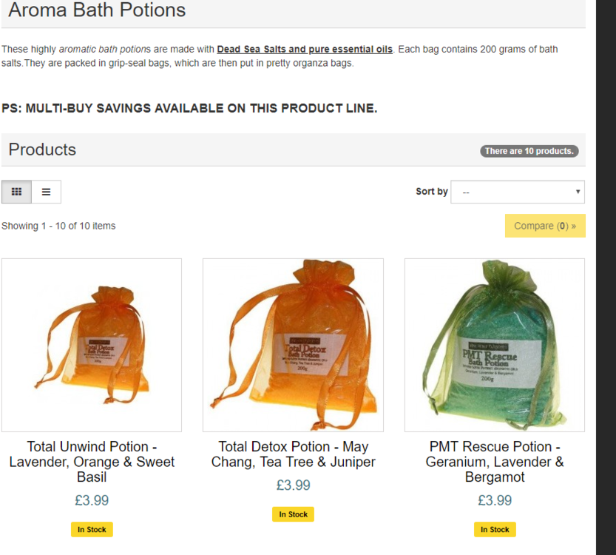Open the Total Unwind Potion product page
The image size is (616, 555).
tap(91, 462)
